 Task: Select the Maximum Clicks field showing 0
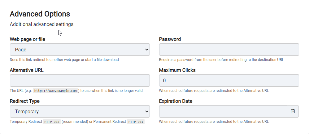pyautogui.click(x=229, y=80)
